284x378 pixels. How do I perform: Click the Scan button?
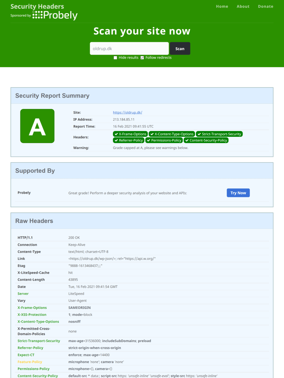180,48
